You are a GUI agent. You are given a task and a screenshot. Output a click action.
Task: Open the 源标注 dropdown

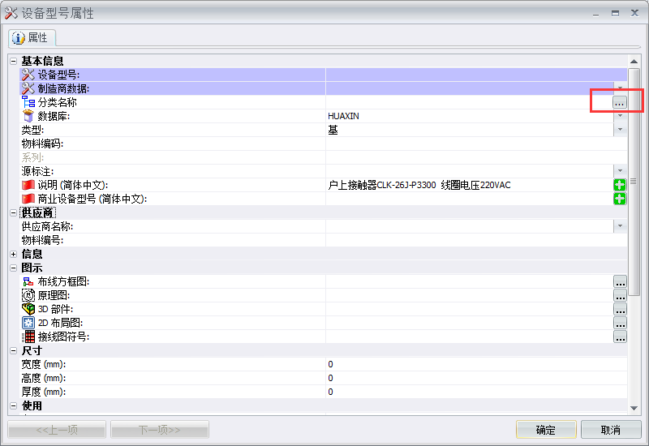point(620,171)
